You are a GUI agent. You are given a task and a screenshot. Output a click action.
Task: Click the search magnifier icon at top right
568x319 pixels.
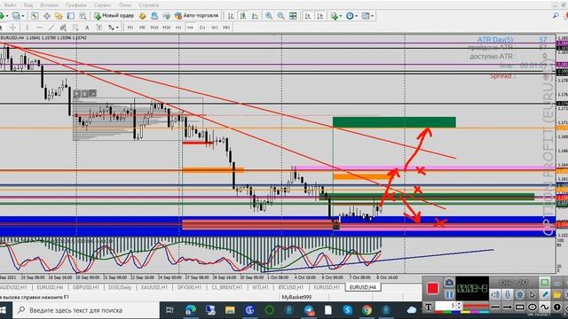556,16
